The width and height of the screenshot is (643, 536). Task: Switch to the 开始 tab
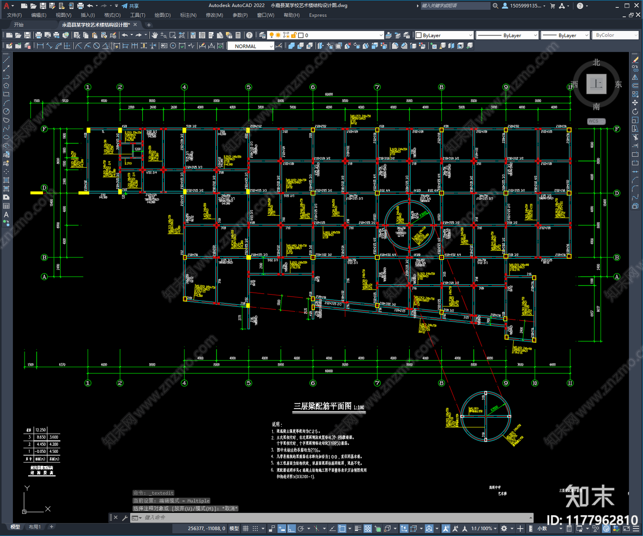19,25
